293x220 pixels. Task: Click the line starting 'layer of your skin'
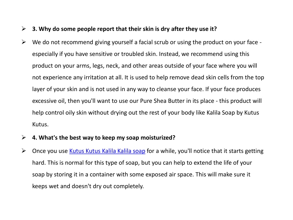pyautogui.click(x=146, y=89)
